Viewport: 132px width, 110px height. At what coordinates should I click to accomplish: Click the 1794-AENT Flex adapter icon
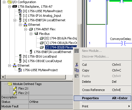click(x=31, y=29)
